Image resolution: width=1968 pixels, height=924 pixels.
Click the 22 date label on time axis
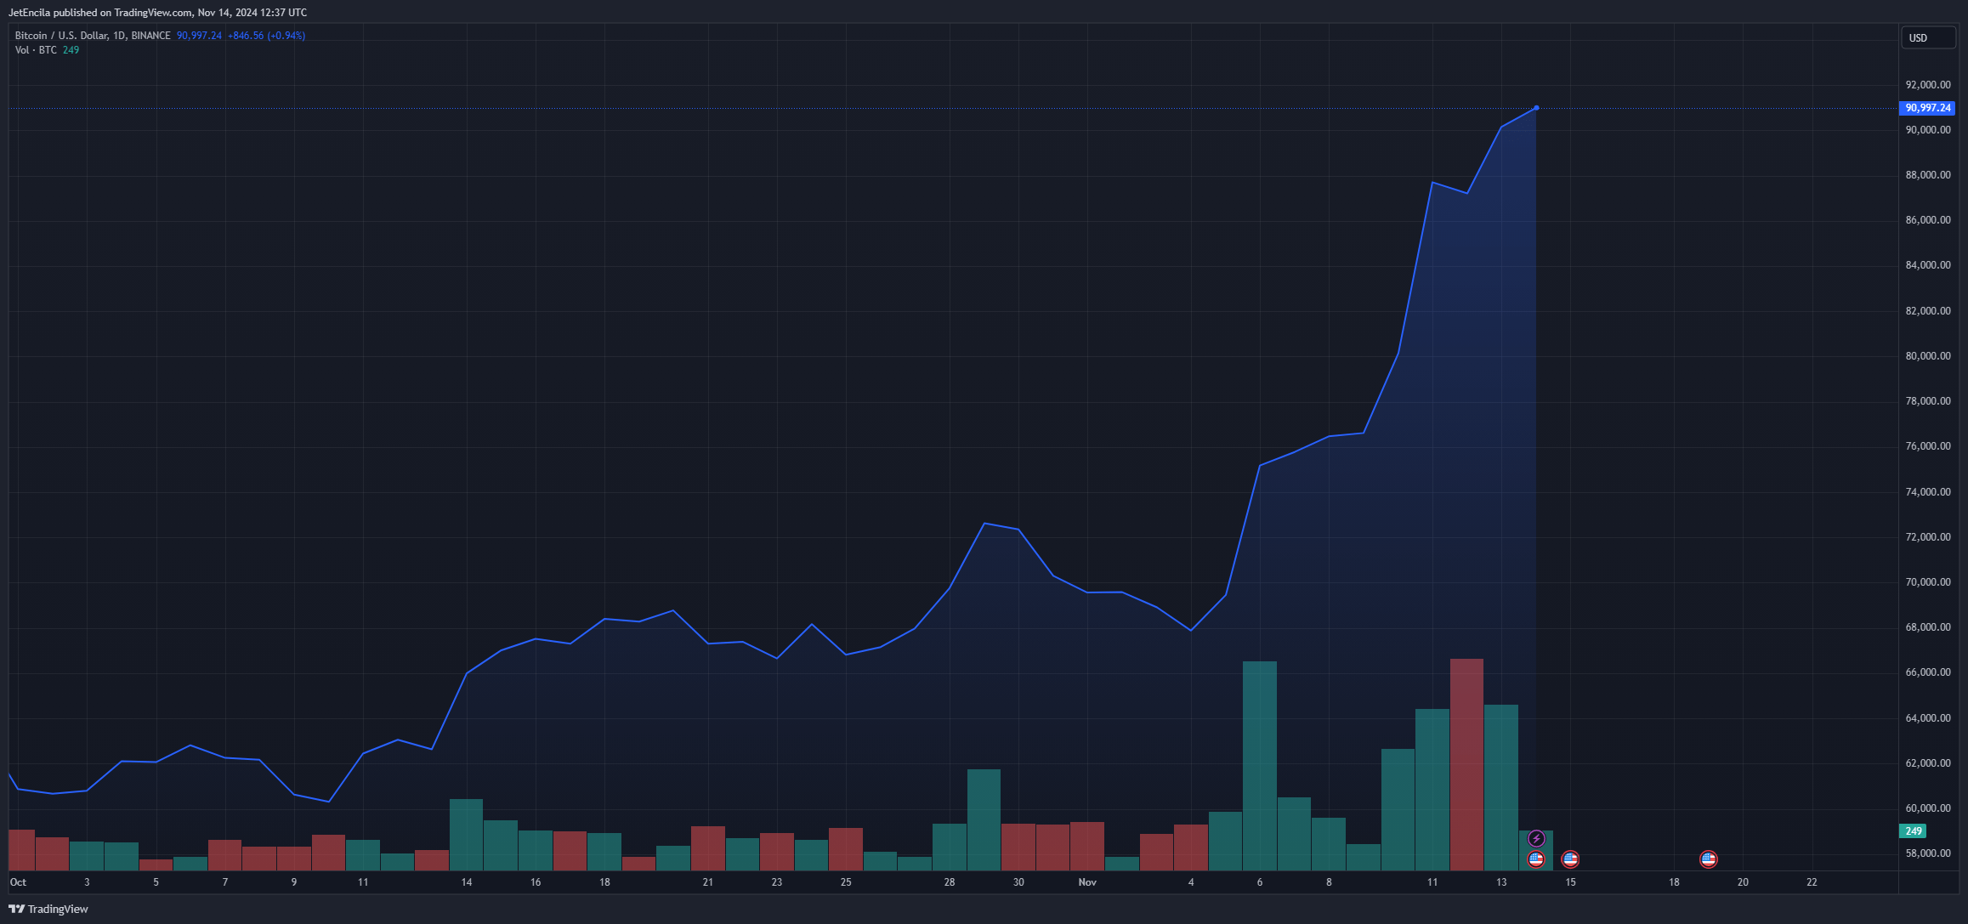tap(1812, 882)
